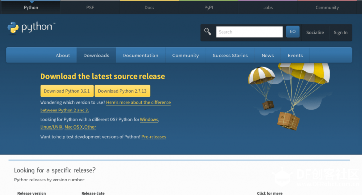
Task: Open the Socialize menu
Action: point(315,32)
